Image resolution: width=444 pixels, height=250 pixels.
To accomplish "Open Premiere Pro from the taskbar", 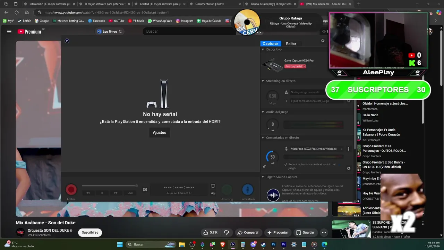I will [x=284, y=244].
